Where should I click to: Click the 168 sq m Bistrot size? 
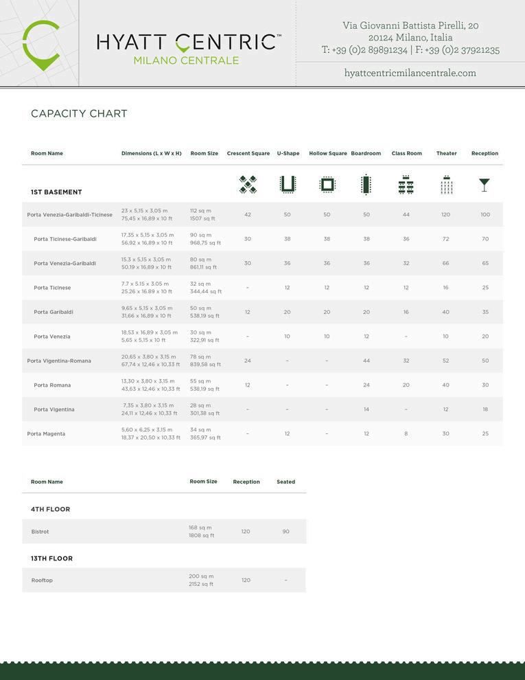tap(200, 528)
